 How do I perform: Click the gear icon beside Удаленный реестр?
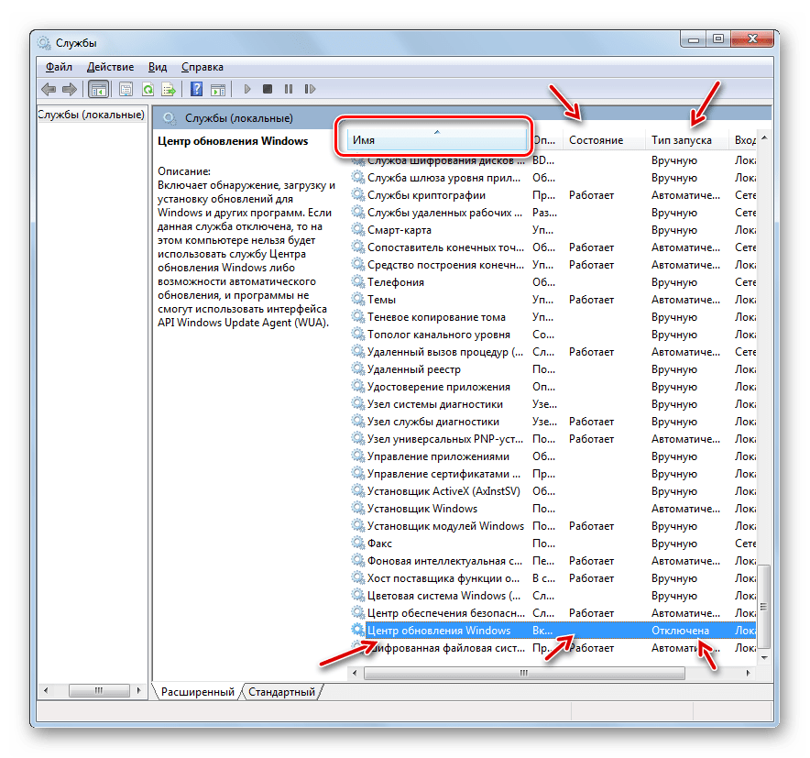coord(357,368)
